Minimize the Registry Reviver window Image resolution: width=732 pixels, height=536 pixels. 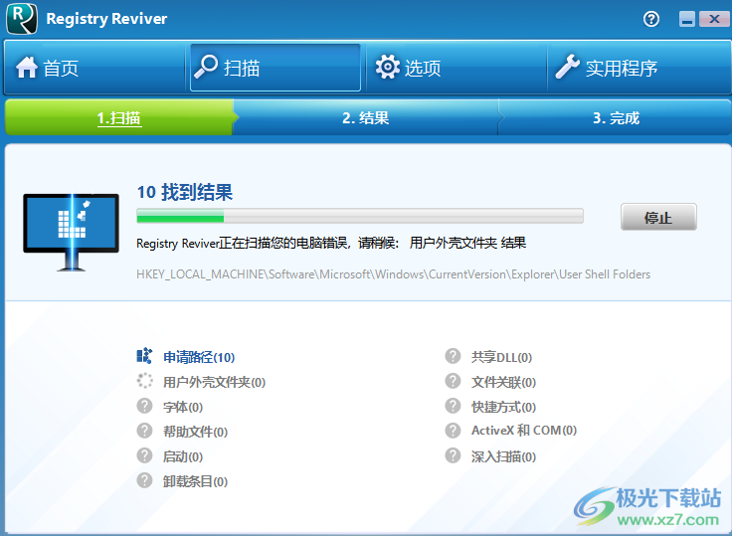point(686,19)
